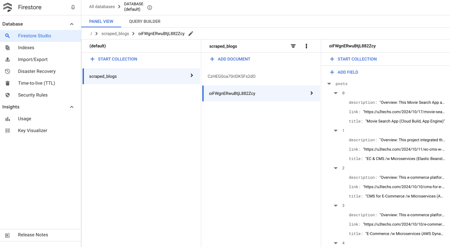Click Add Document button
Viewport: 450px width, 247px height.
coord(230,59)
